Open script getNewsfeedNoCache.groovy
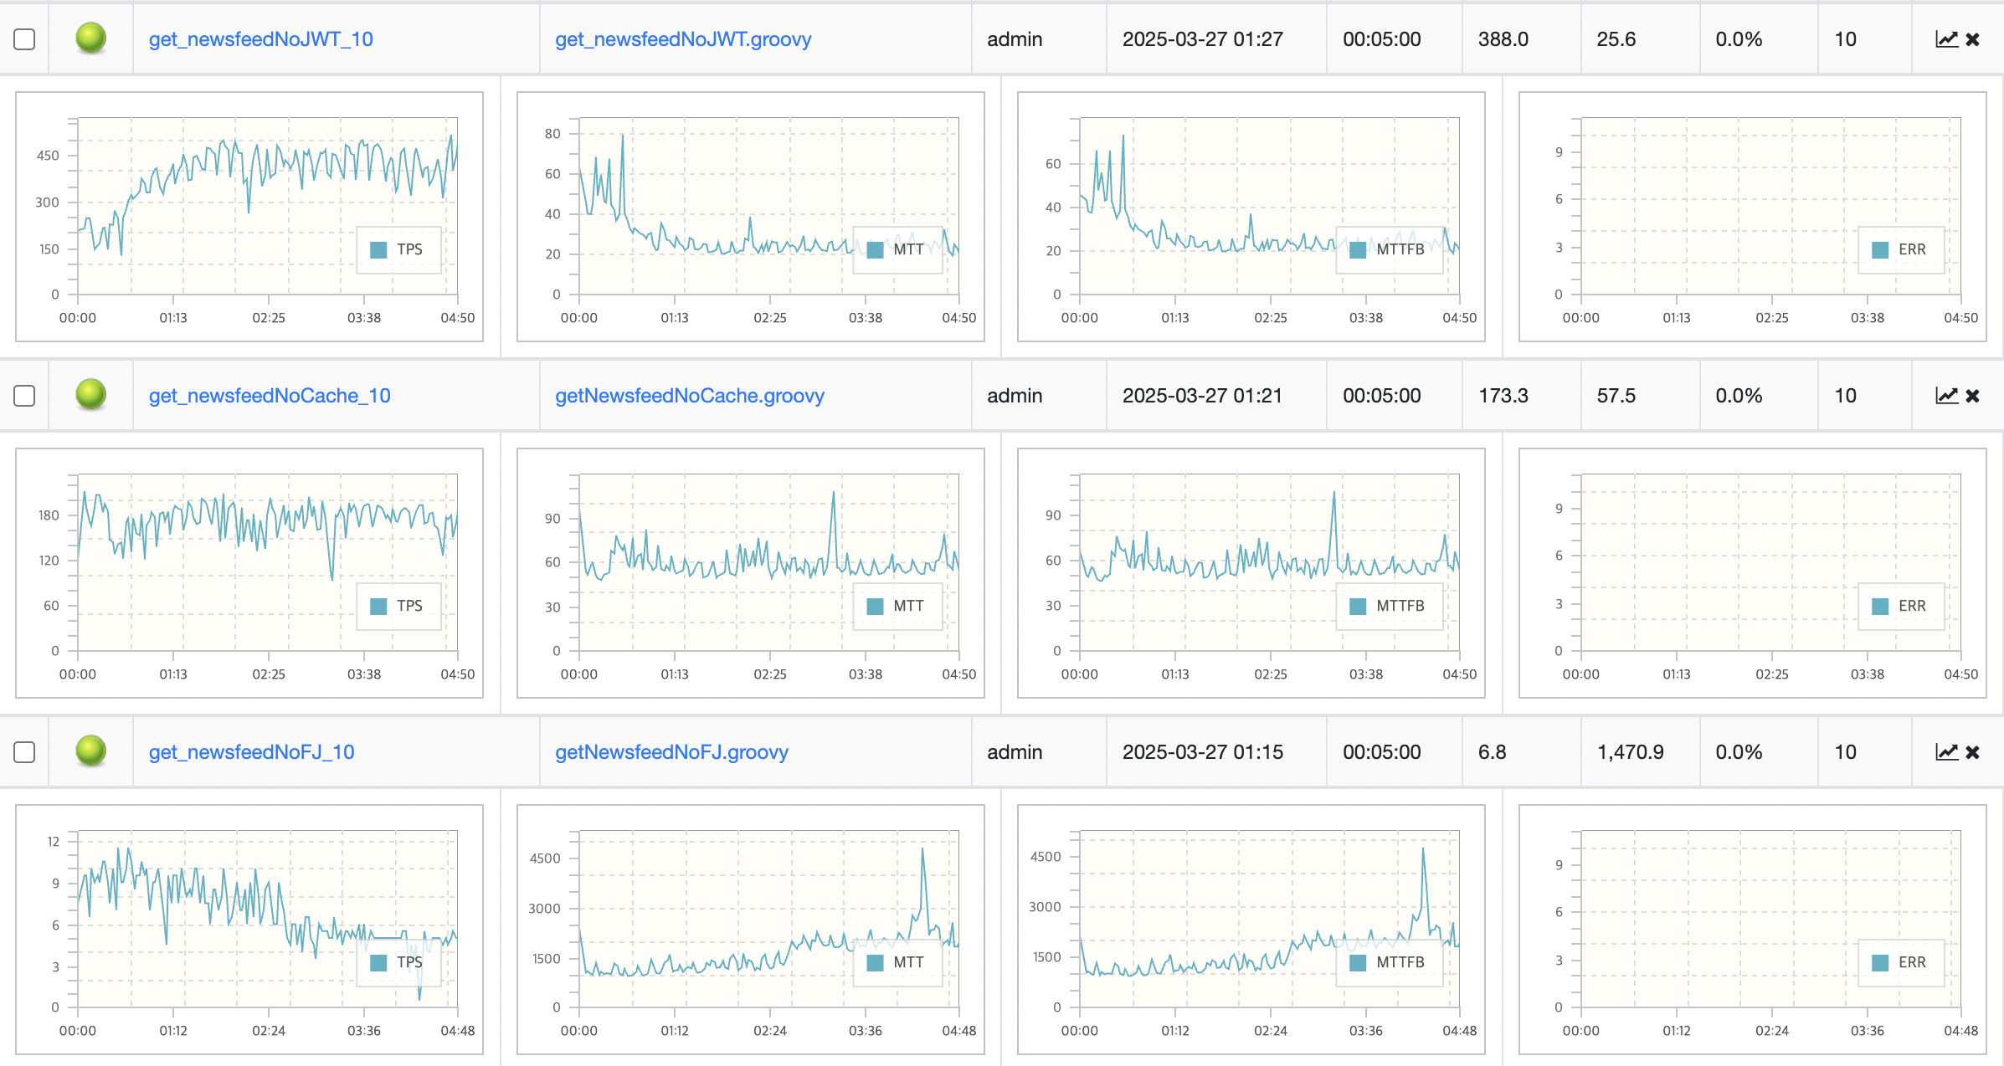Image resolution: width=2004 pixels, height=1066 pixels. tap(689, 396)
